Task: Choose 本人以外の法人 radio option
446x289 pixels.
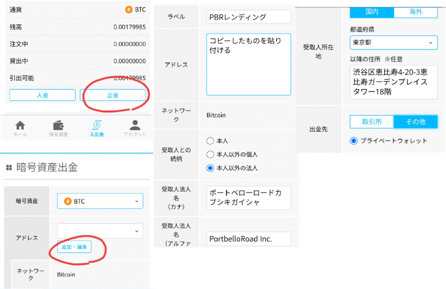Action: pos(210,168)
